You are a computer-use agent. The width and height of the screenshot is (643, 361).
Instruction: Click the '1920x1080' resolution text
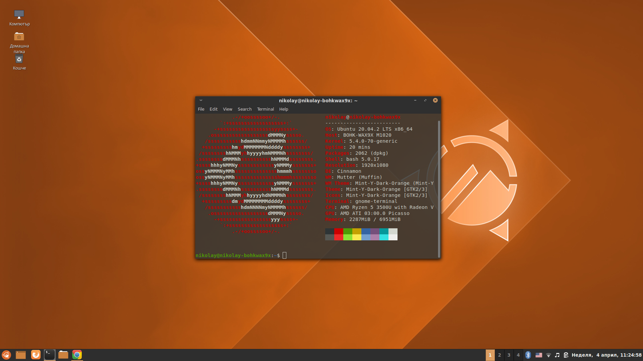click(x=375, y=165)
